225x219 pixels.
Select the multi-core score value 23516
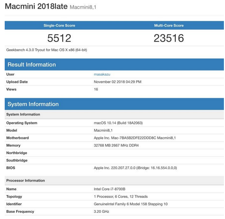pos(169,38)
